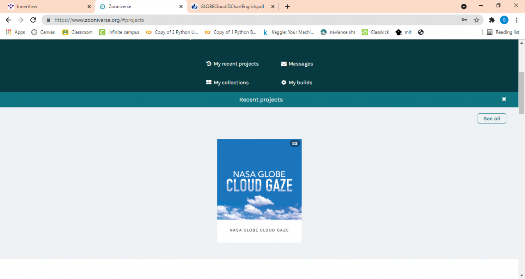Open Copy of 1 Python bookmark

click(231, 32)
